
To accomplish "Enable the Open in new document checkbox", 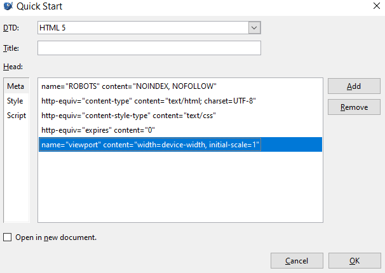I will [8, 237].
